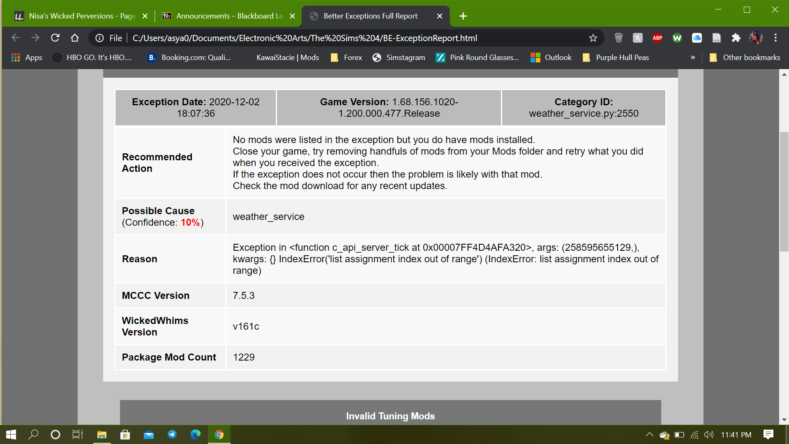Click the page's vertical scrollbar thumb
This screenshot has width=789, height=444.
[x=784, y=192]
